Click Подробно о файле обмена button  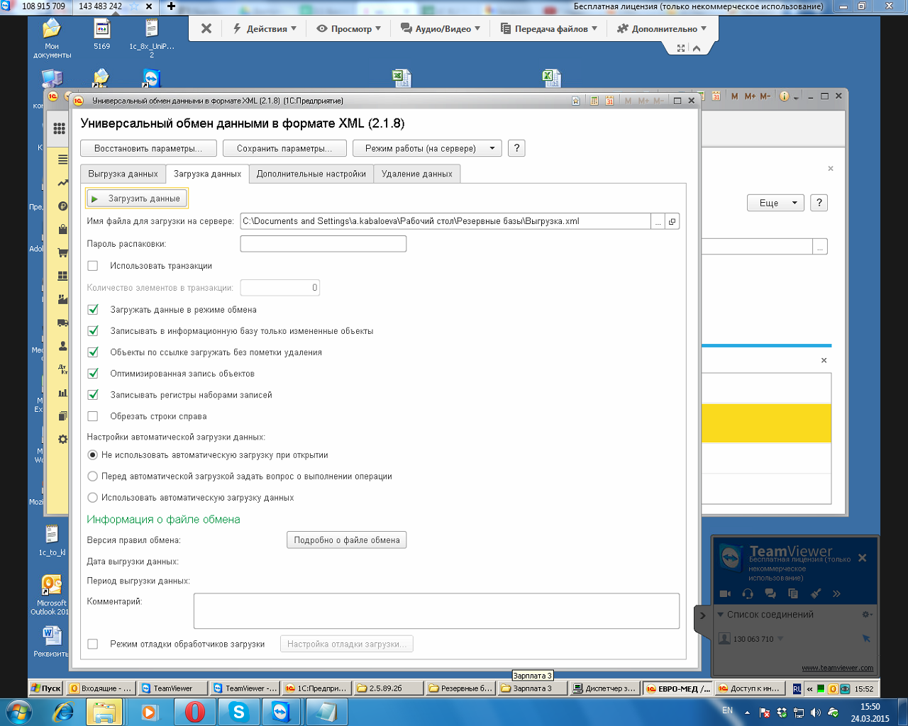point(346,540)
